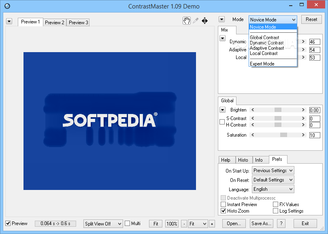This screenshot has width=328, height=234.
Task: Open the Split View Off dropdown
Action: point(103,224)
